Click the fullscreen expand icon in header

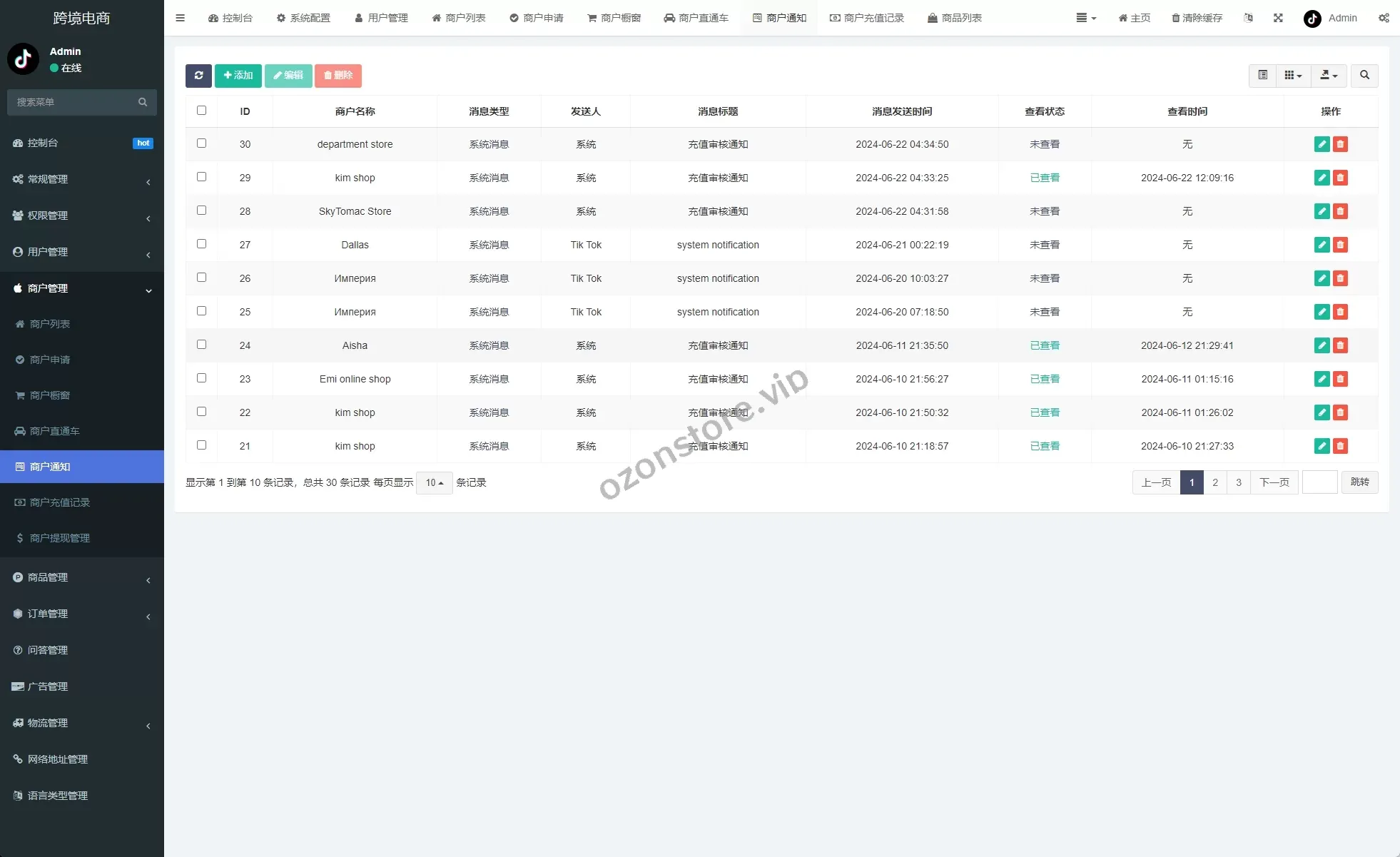click(x=1278, y=18)
